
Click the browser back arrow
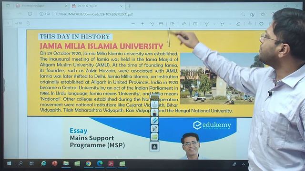(x=9, y=14)
